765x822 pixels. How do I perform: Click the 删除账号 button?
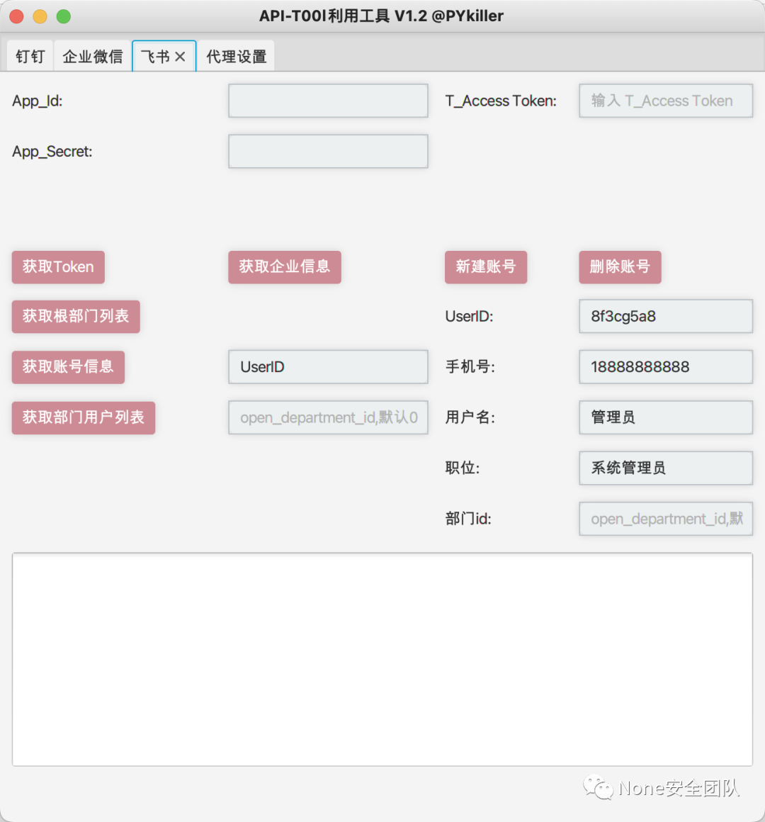click(620, 267)
